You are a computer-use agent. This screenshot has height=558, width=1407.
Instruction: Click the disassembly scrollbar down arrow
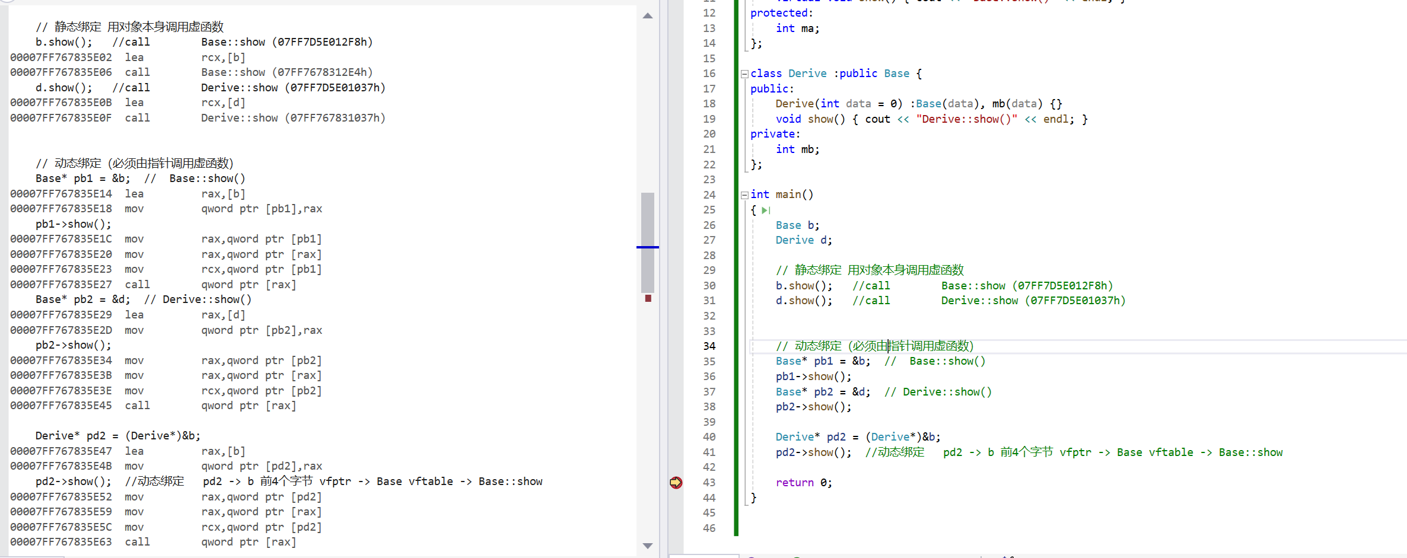(x=648, y=546)
